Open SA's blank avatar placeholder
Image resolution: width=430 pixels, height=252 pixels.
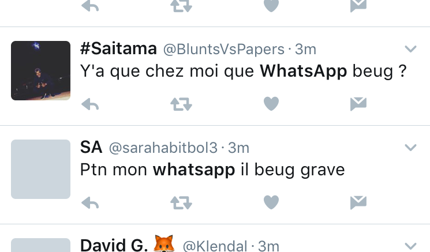point(40,170)
